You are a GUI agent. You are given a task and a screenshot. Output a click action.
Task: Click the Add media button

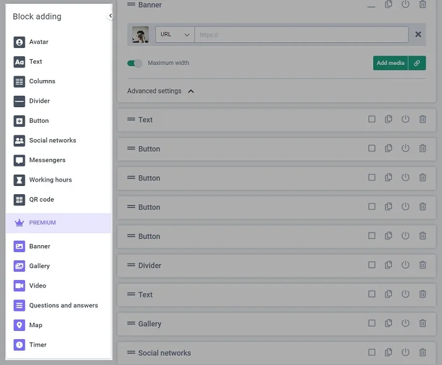[390, 63]
